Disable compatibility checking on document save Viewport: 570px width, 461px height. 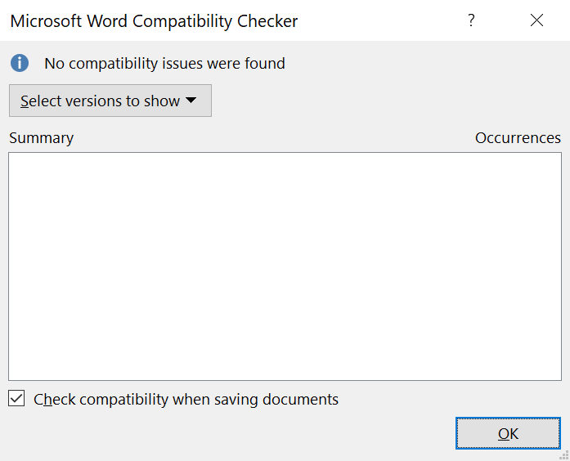pos(16,399)
